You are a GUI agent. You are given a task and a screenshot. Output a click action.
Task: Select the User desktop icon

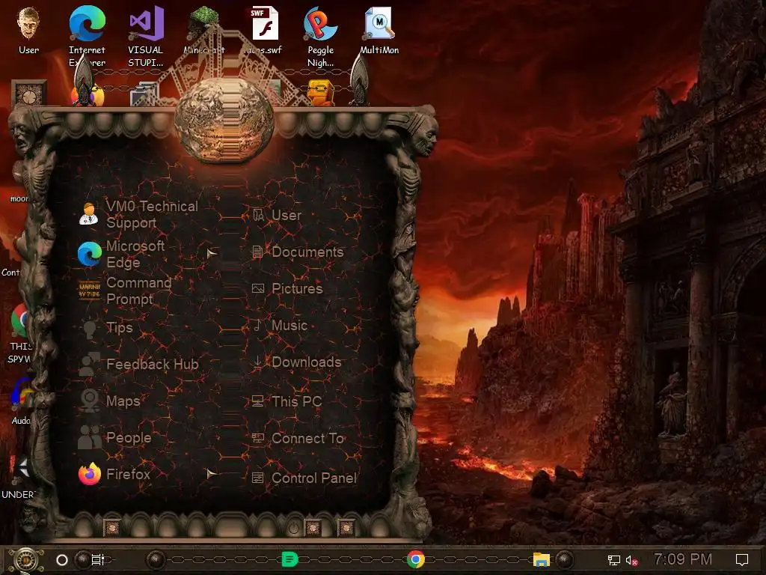pyautogui.click(x=28, y=31)
